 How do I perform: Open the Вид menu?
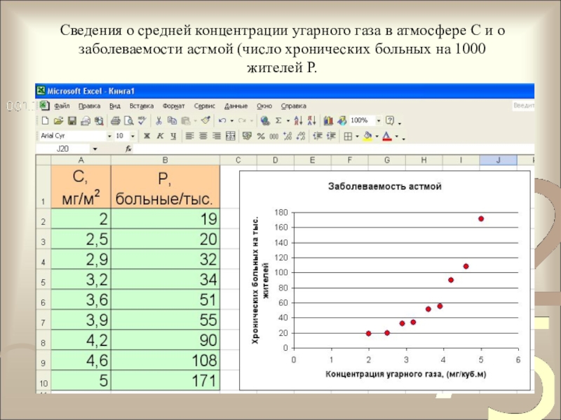tap(115, 106)
